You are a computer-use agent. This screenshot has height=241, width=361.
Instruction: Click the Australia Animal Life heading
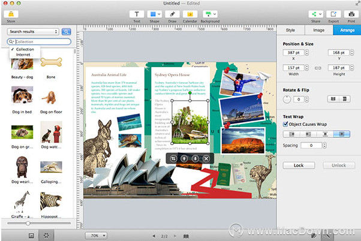point(109,75)
